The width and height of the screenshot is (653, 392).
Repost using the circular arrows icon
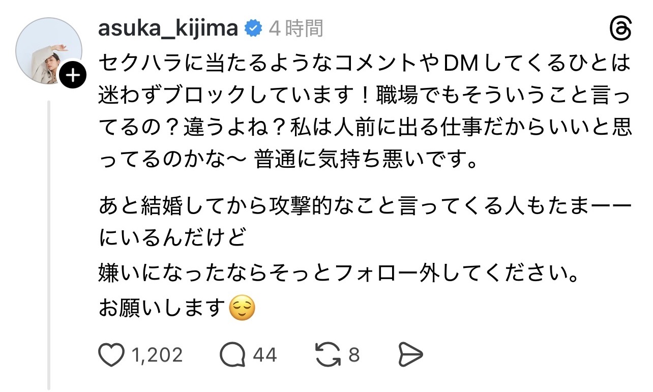(x=329, y=355)
